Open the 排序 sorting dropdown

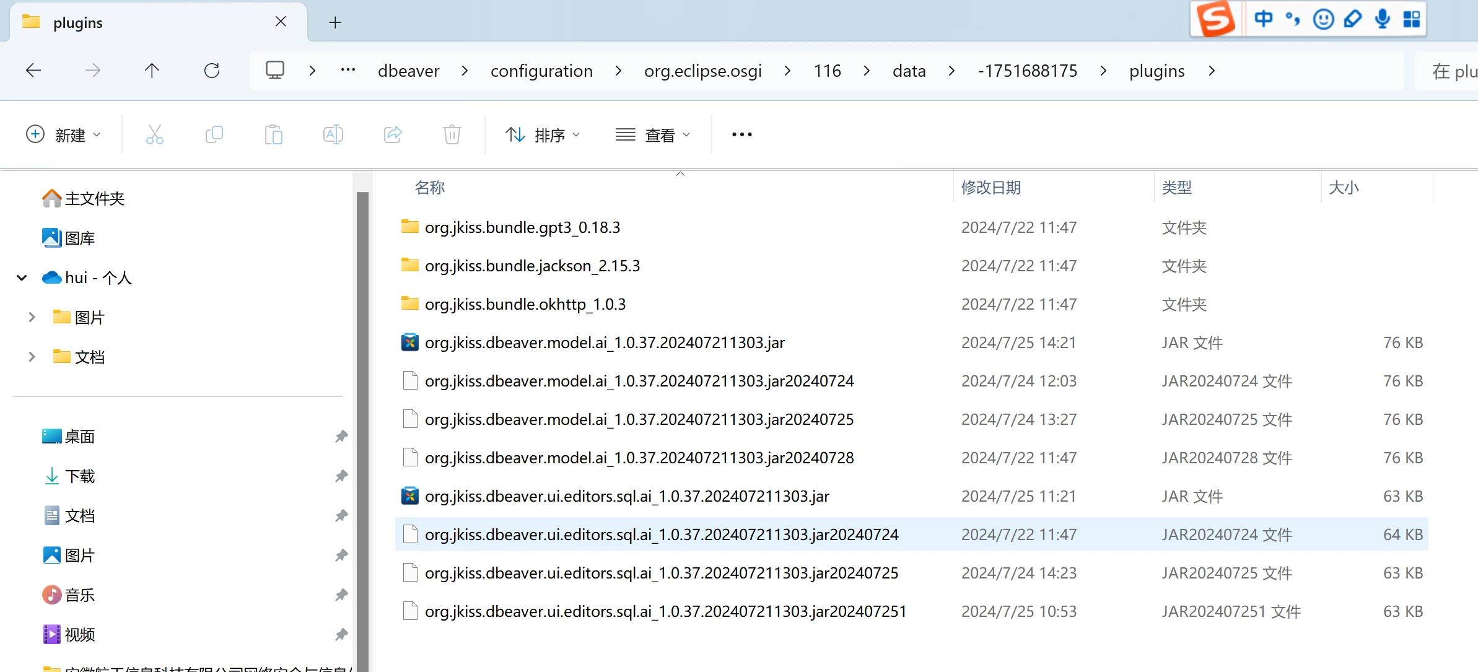click(x=542, y=134)
